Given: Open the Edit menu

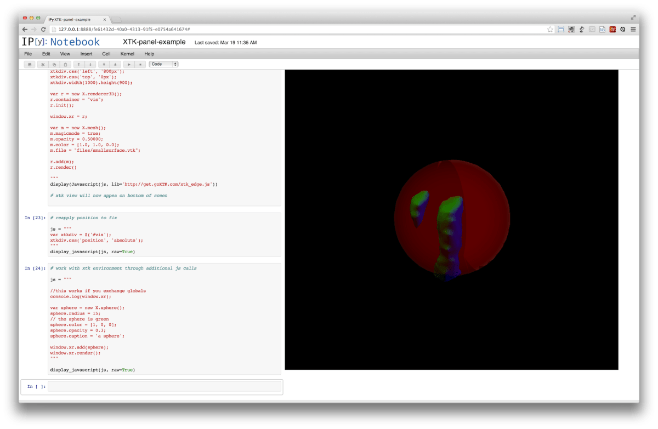Looking at the screenshot, I should (46, 54).
